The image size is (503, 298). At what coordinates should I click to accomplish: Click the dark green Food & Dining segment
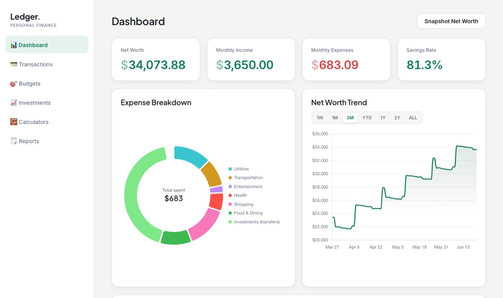tap(176, 238)
